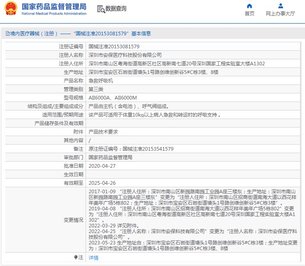Click the 管理类别 label cell
305x266 pixels.
(45, 89)
